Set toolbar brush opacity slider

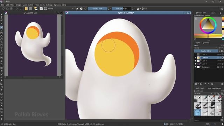(x=97, y=9)
